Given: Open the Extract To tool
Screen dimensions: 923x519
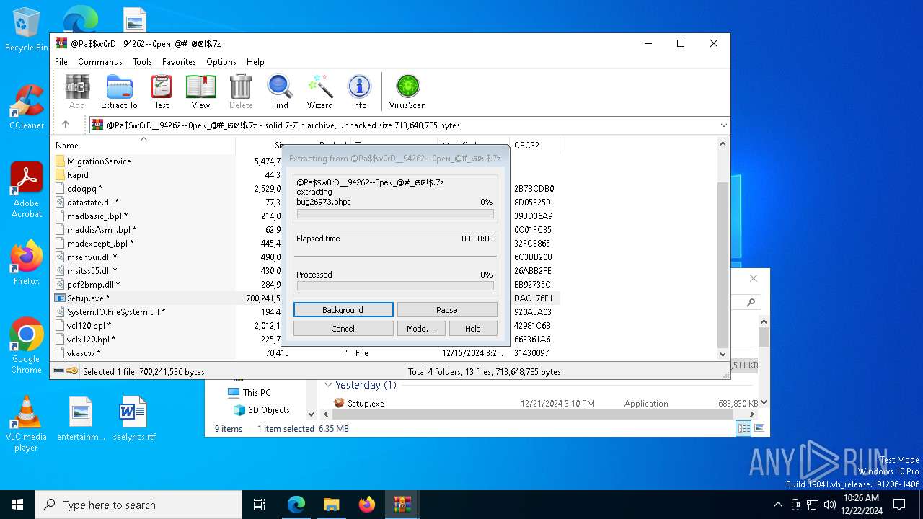Looking at the screenshot, I should (119, 92).
